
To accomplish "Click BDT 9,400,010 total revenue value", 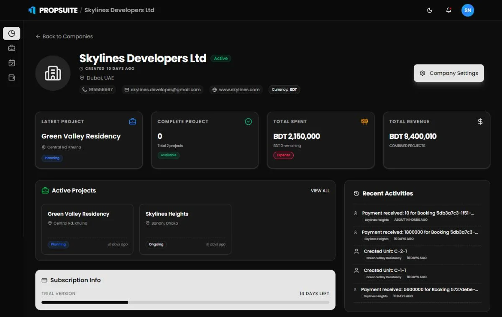I will tap(413, 136).
